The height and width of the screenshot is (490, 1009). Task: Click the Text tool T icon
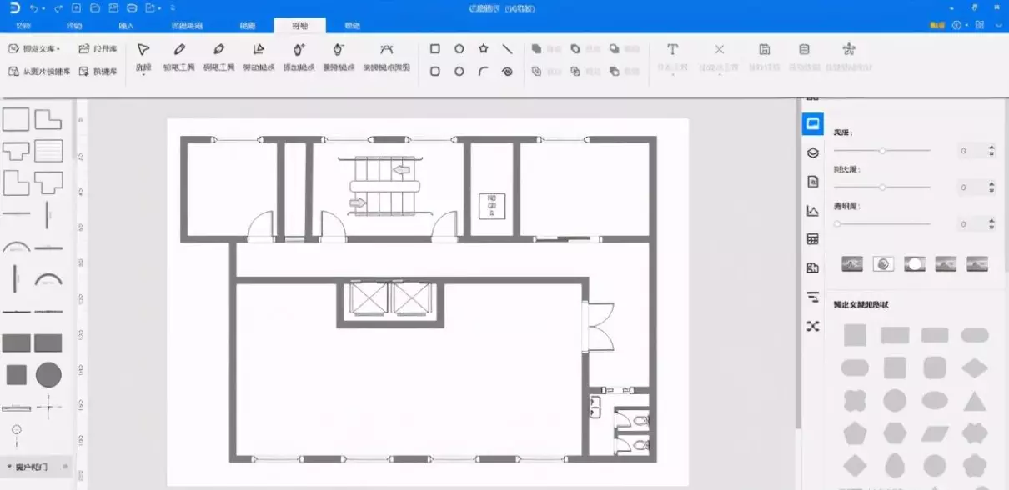(x=673, y=50)
